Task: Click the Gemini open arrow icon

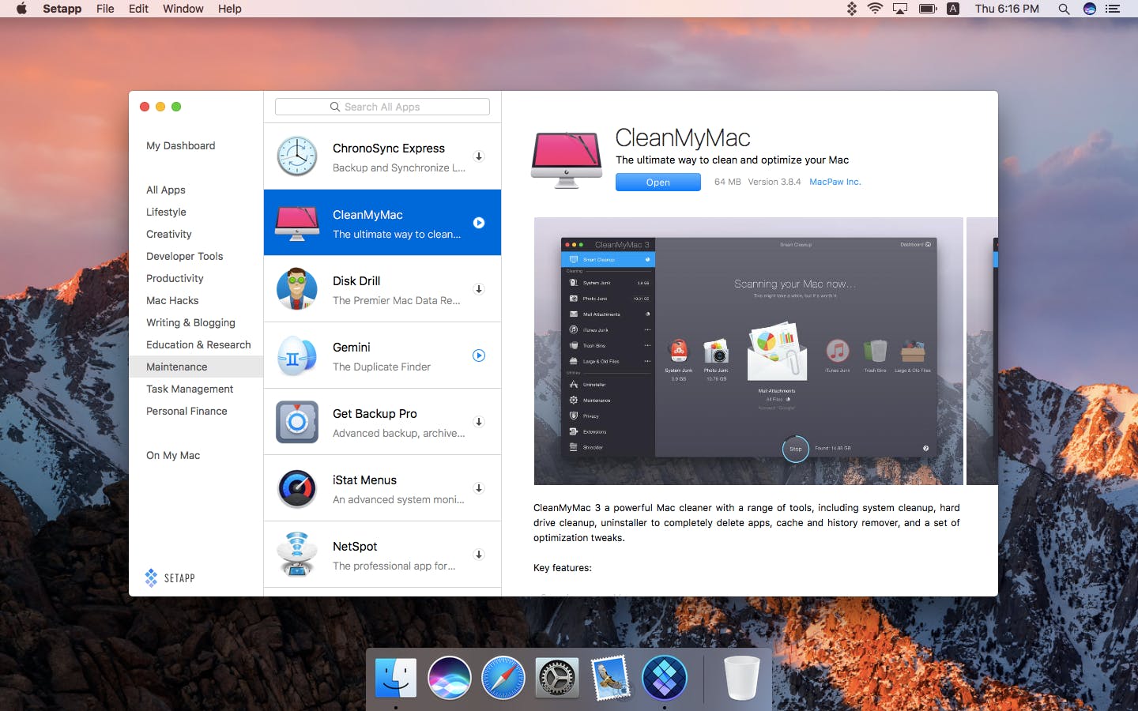Action: (479, 355)
